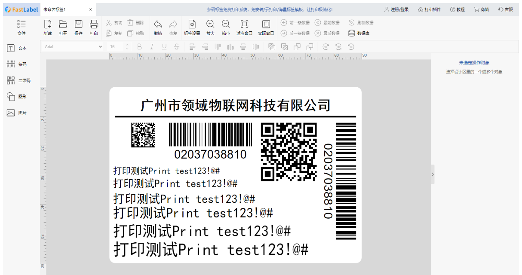Viewport: 522px width, 275px height.
Task: Click the bring forward one layer icon
Action: click(297, 46)
